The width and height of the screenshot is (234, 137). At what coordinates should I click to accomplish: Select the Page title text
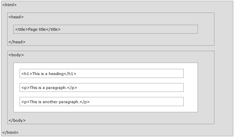pyautogui.click(x=37, y=29)
